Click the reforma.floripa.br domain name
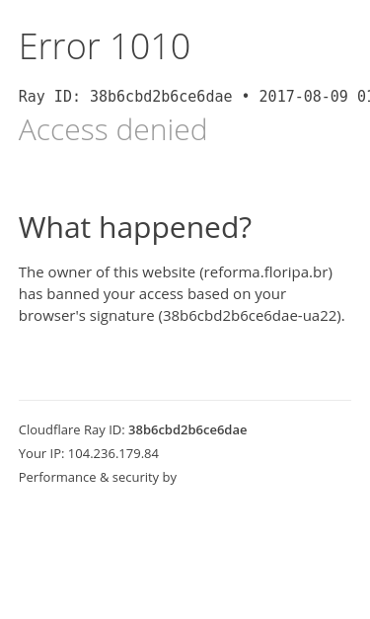 pos(265,272)
